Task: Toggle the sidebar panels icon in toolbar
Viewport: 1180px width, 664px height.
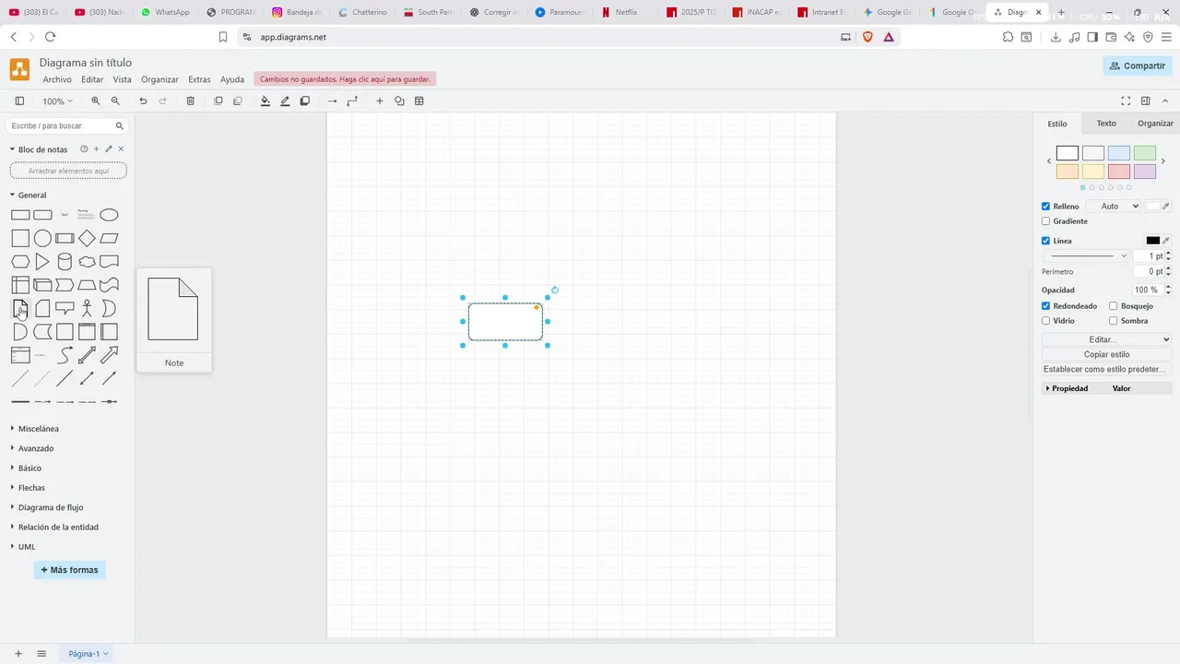Action: pos(19,101)
